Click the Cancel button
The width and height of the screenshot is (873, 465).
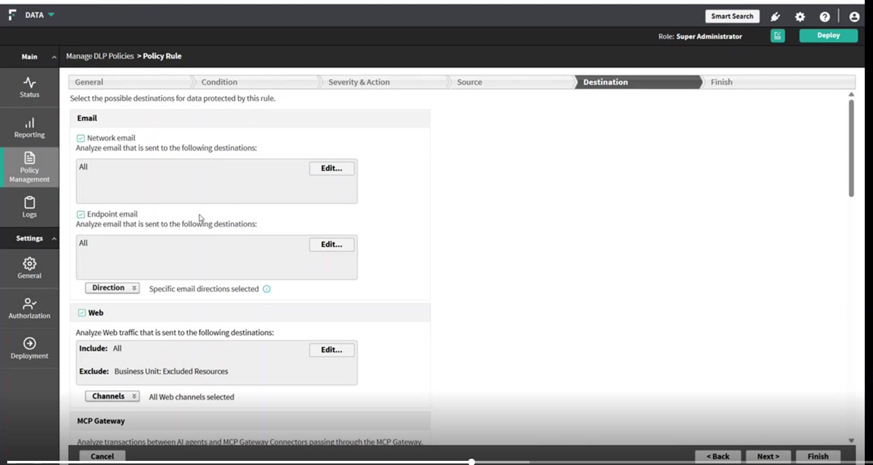coord(102,456)
